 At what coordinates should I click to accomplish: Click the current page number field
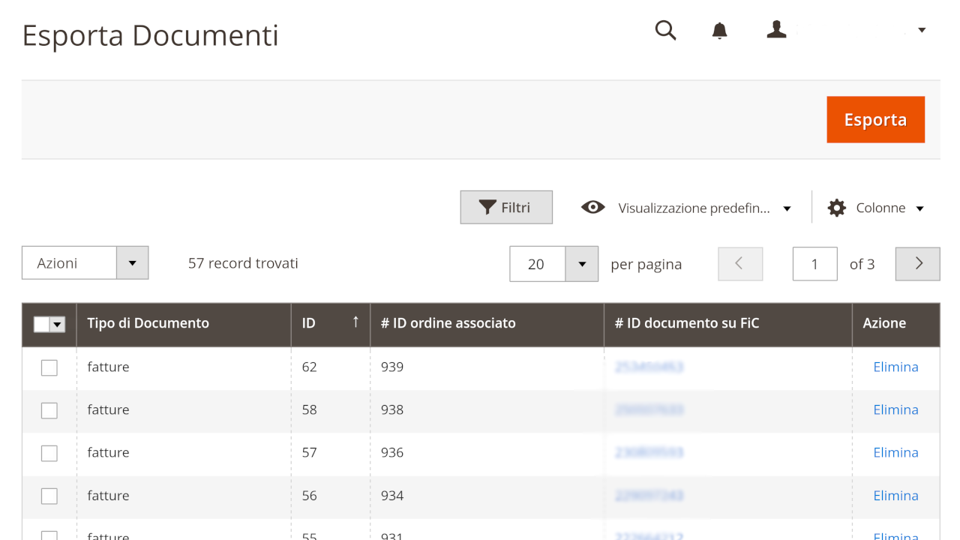click(x=814, y=264)
